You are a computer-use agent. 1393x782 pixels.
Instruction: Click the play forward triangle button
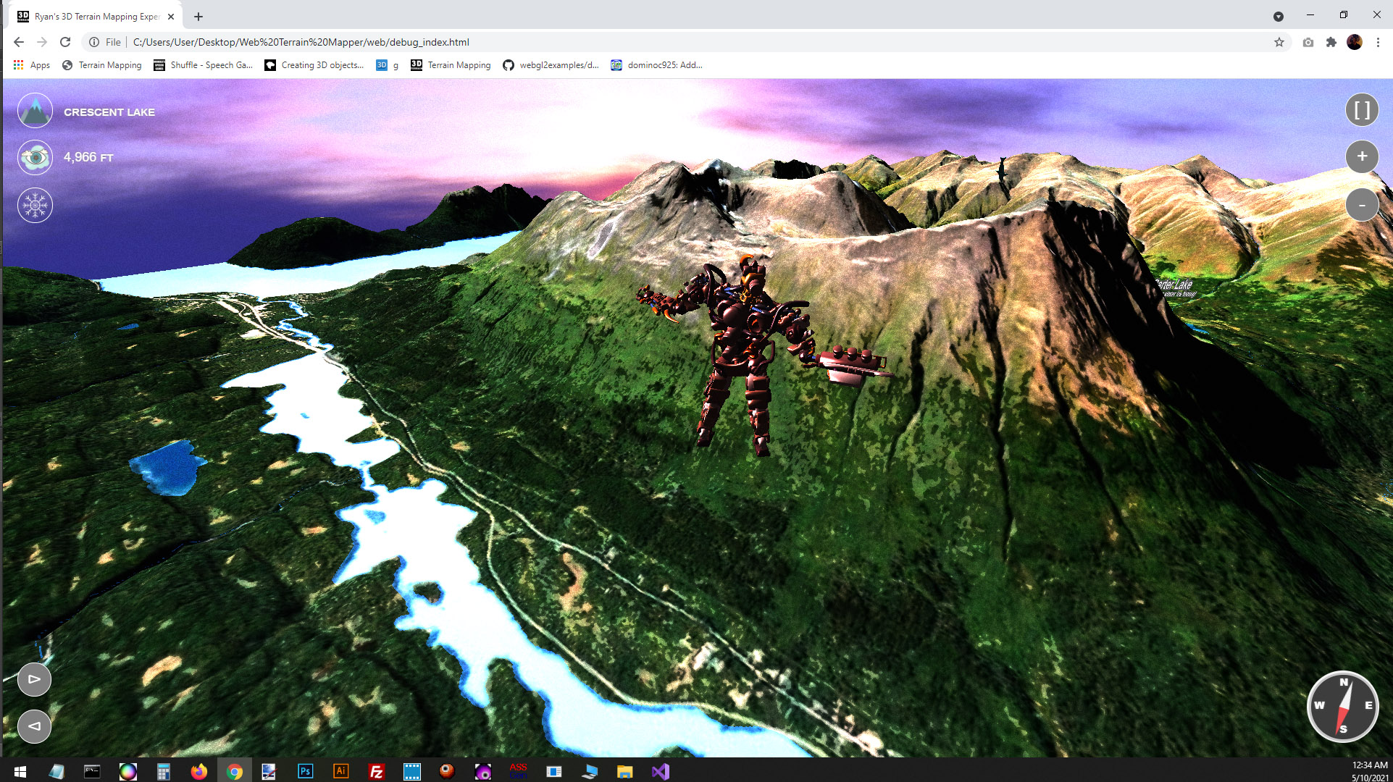pyautogui.click(x=34, y=679)
